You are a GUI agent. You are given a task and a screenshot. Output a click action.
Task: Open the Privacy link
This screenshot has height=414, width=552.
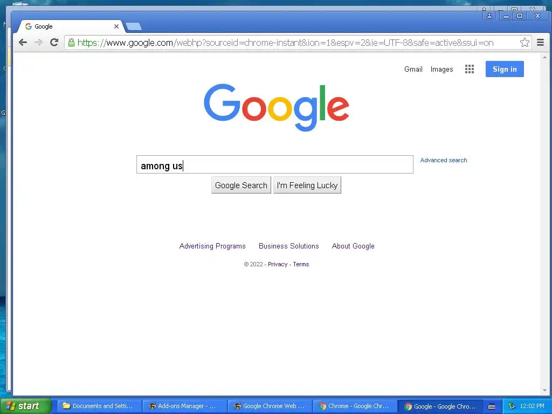click(278, 264)
